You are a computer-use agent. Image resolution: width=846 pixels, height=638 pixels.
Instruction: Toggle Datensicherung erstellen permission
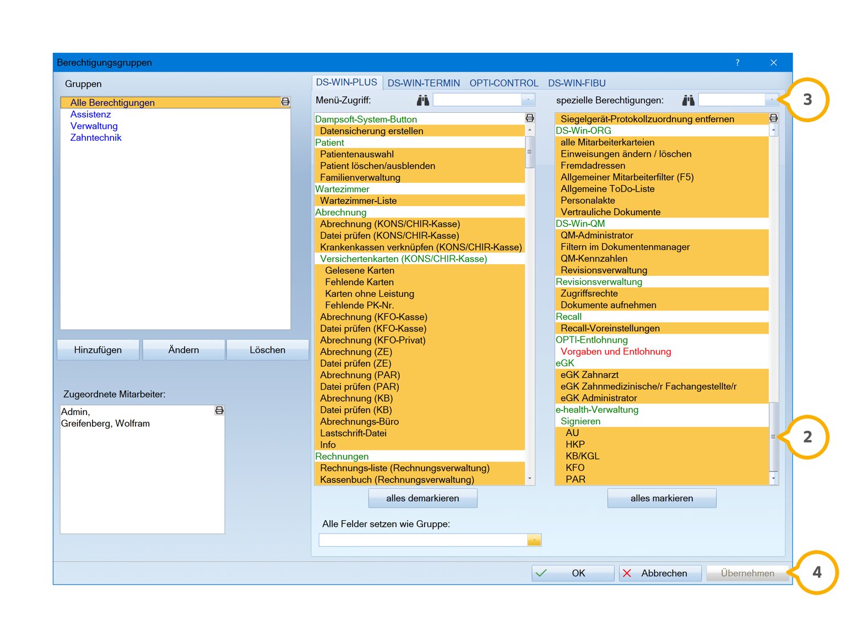[x=420, y=131]
